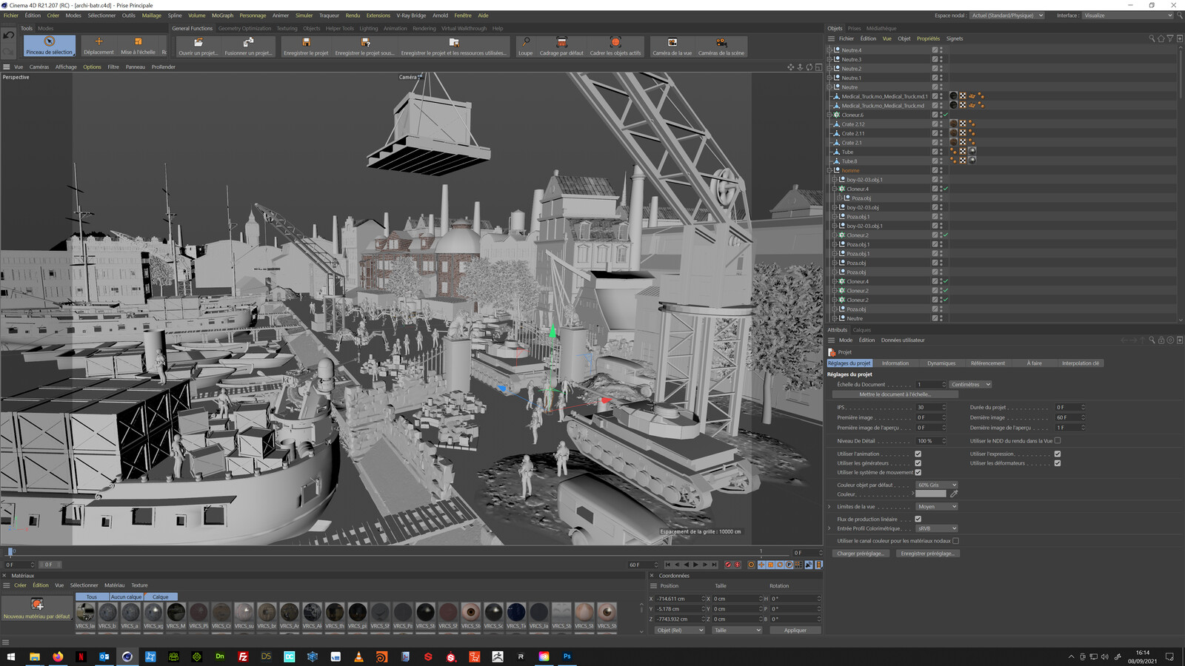Open the MoGraph menu

pyautogui.click(x=222, y=16)
